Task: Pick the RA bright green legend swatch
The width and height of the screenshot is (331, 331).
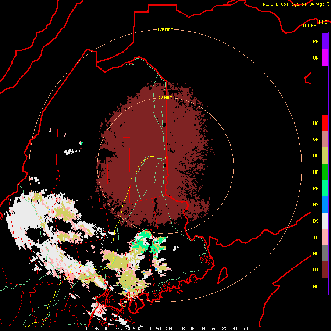Action: [x=325, y=188]
